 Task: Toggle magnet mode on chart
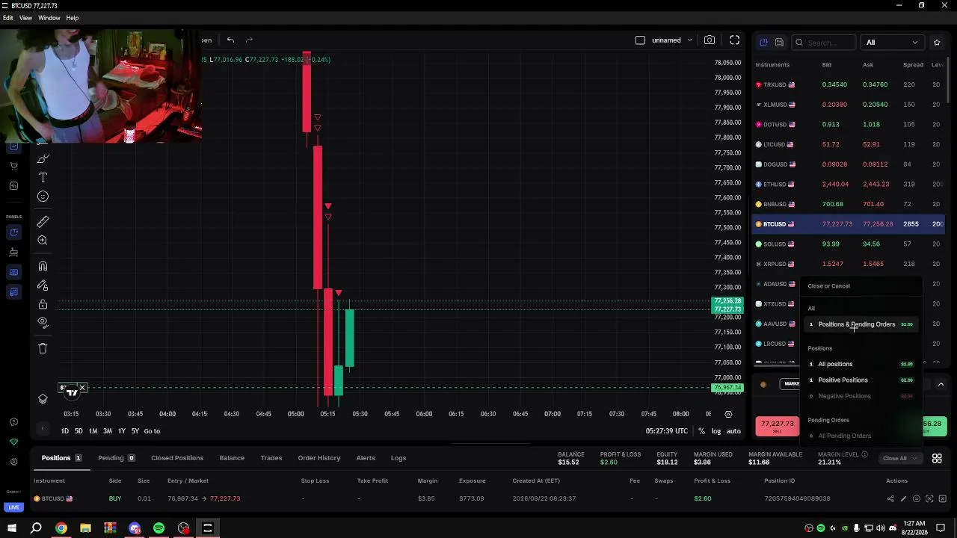tap(43, 266)
